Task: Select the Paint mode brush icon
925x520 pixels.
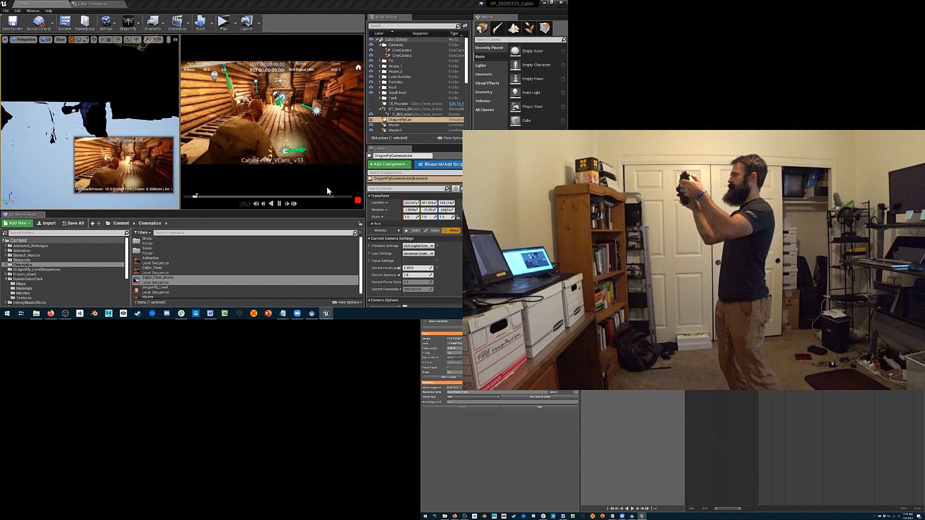Action: [x=498, y=28]
